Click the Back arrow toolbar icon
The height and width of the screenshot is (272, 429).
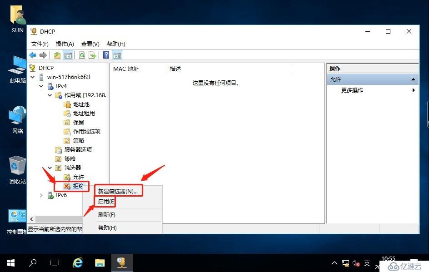(x=33, y=55)
